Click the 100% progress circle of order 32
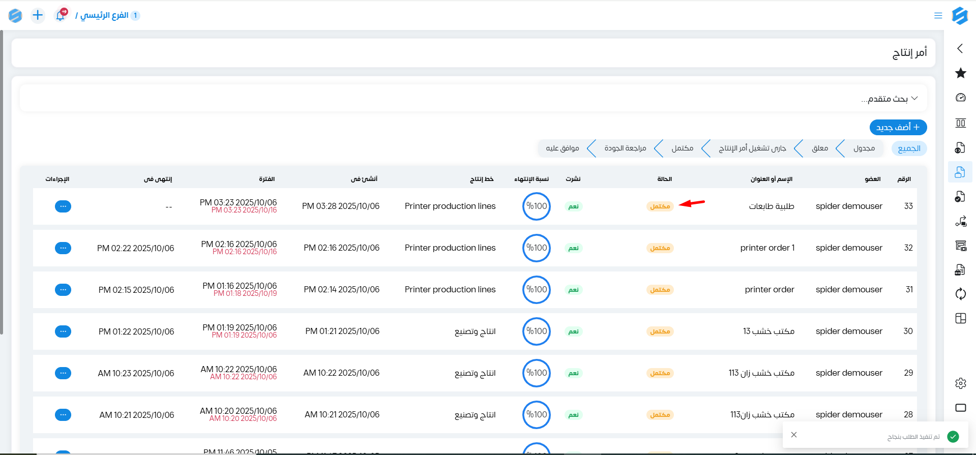This screenshot has width=976, height=455. (536, 248)
